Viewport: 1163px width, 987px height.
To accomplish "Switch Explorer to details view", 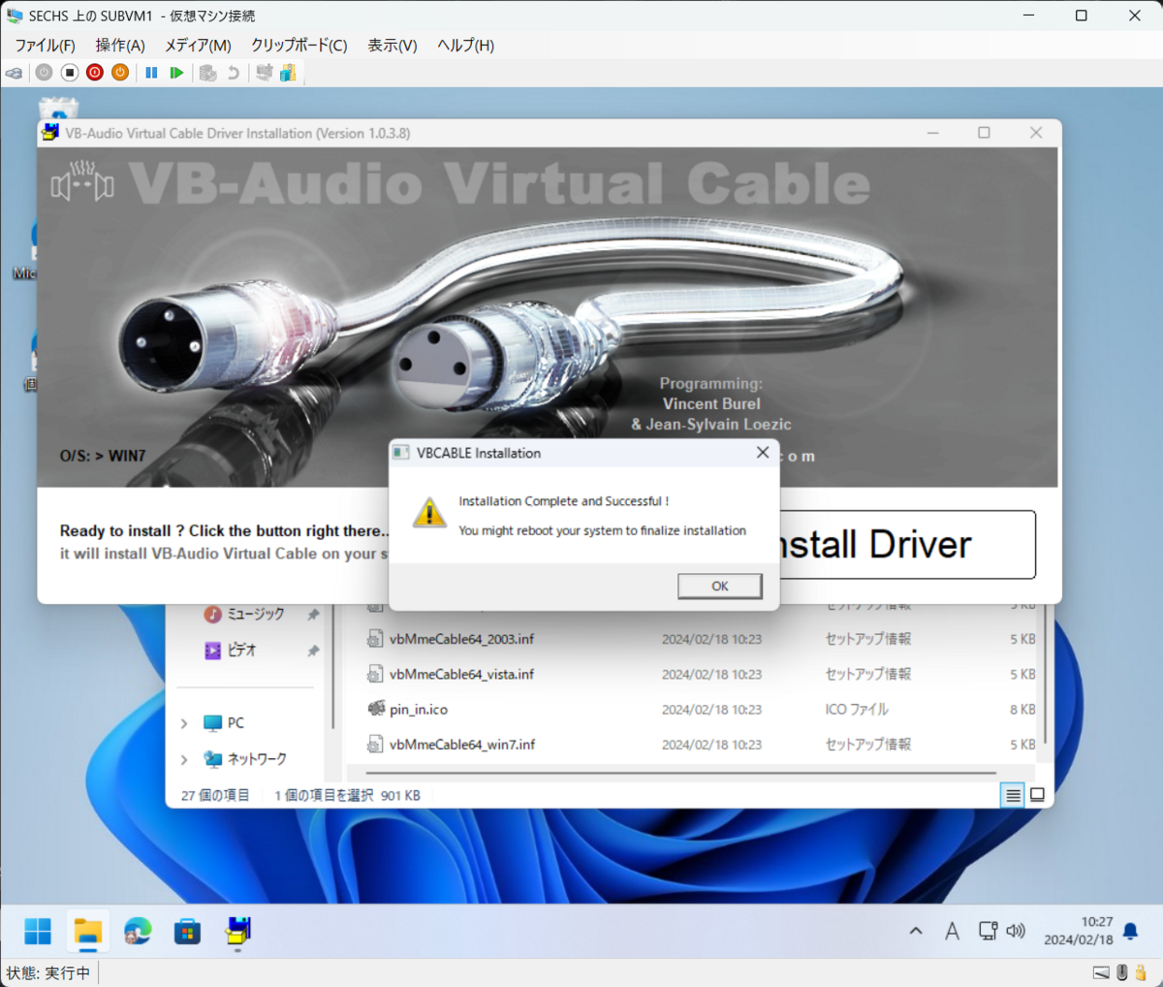I will point(1013,795).
